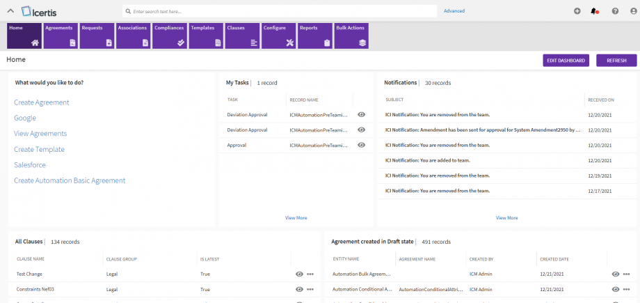View the first Deviation Approval task via eye icon
640x303 pixels.
pos(361,114)
